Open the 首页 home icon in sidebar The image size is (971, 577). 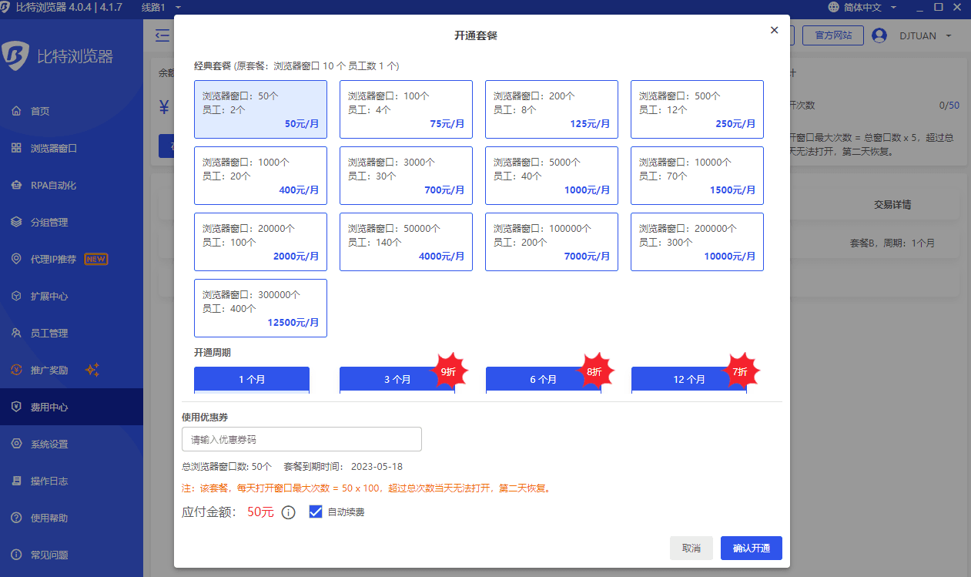tap(15, 110)
